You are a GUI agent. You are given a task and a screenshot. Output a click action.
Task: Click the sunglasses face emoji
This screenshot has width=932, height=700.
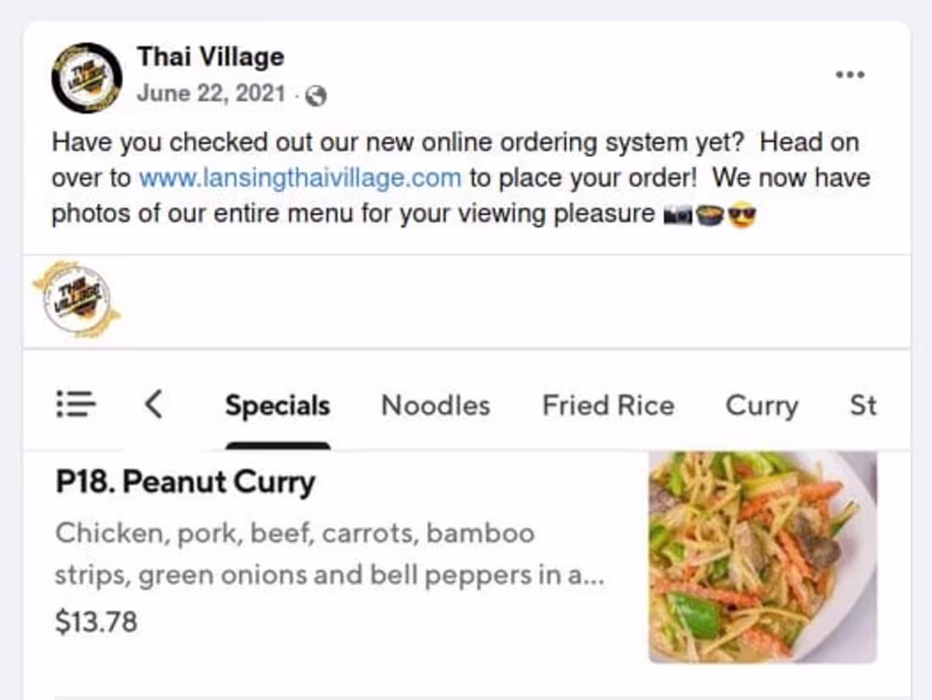pyautogui.click(x=741, y=215)
